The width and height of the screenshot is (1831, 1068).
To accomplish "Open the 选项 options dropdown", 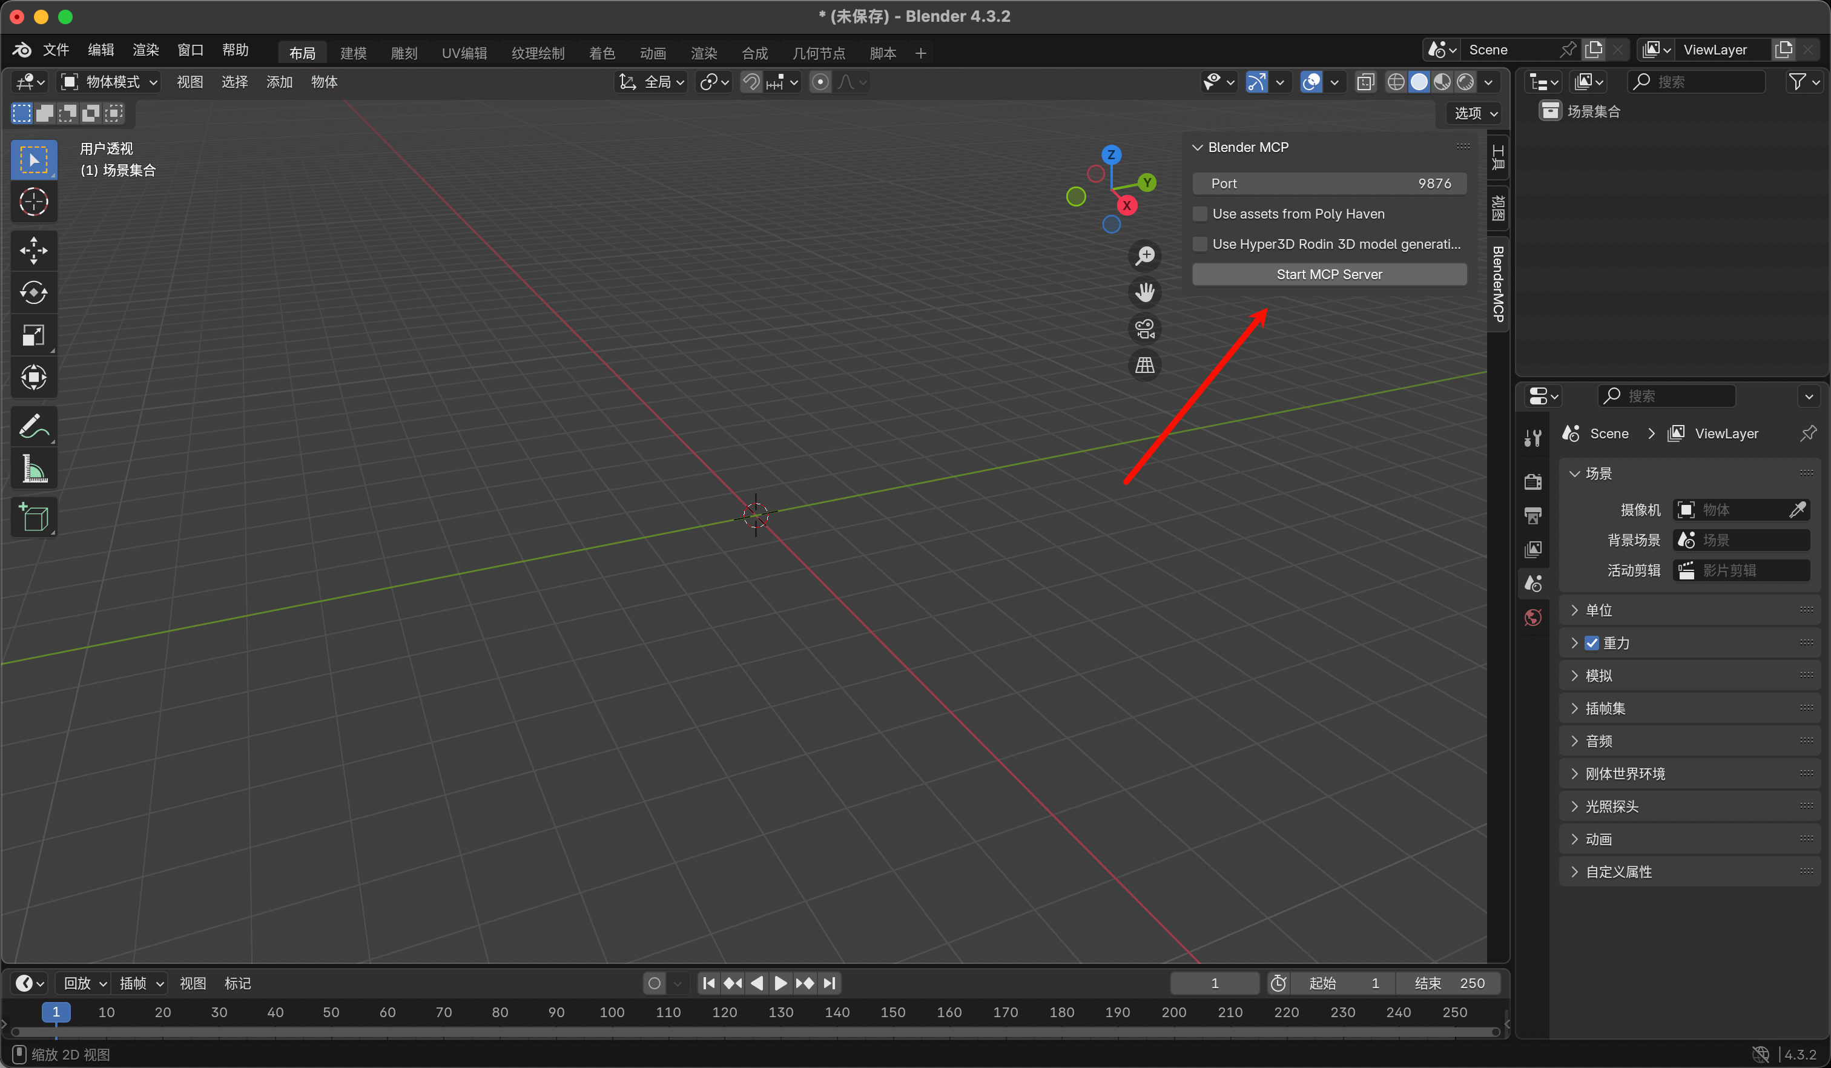I will pyautogui.click(x=1475, y=113).
